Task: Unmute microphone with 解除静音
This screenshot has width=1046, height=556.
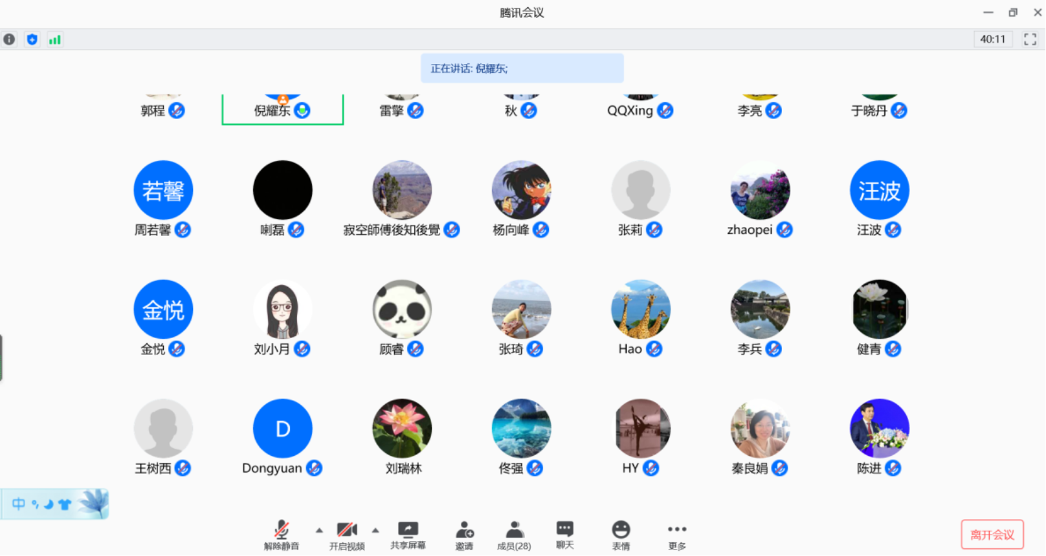Action: click(282, 535)
